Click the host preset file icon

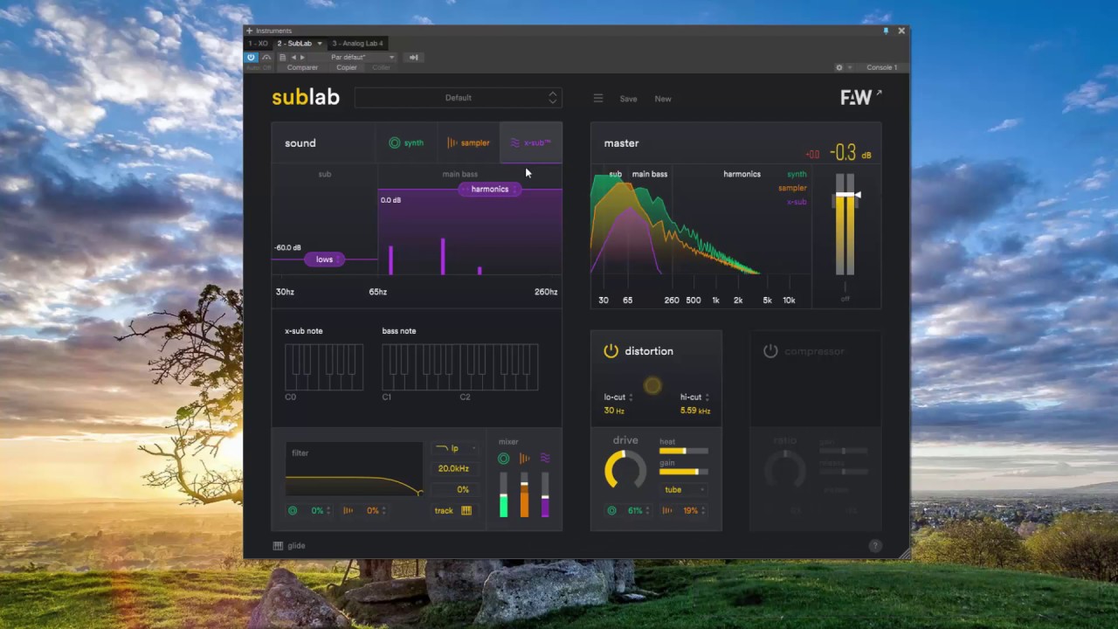(x=282, y=57)
